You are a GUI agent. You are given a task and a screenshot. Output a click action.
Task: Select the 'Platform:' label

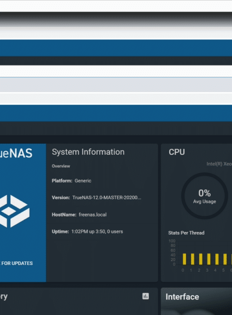(x=62, y=181)
